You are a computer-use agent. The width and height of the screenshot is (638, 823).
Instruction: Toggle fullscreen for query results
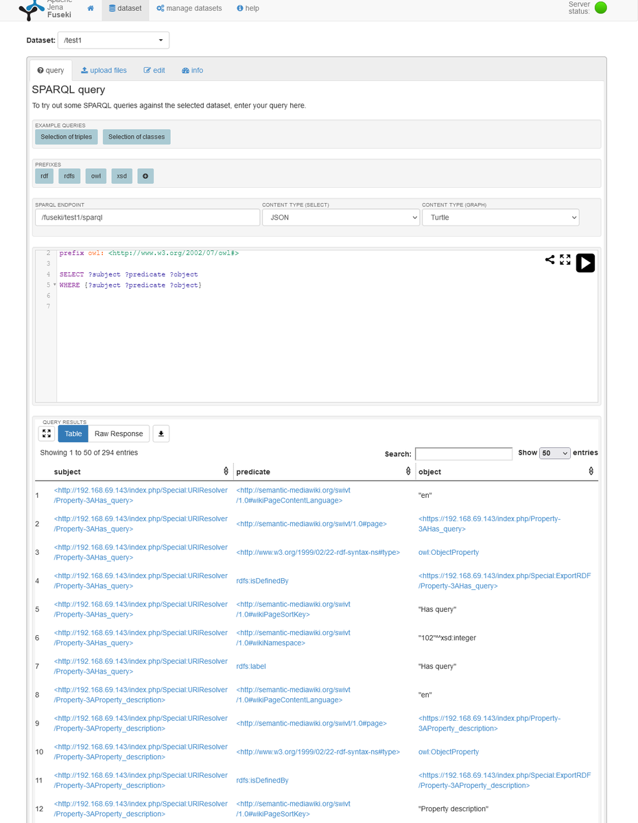[x=47, y=433]
